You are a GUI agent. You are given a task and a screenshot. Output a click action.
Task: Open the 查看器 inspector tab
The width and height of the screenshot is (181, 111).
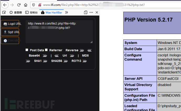pos(16,13)
